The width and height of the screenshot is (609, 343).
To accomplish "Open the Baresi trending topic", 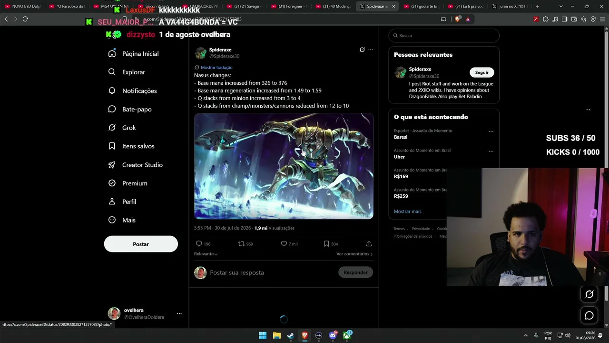I will (x=401, y=137).
